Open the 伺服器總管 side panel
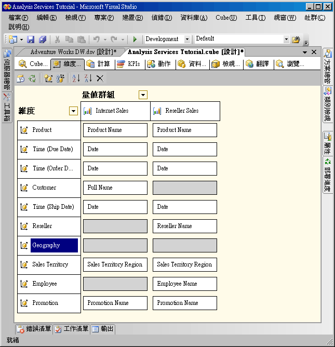 point(7,70)
